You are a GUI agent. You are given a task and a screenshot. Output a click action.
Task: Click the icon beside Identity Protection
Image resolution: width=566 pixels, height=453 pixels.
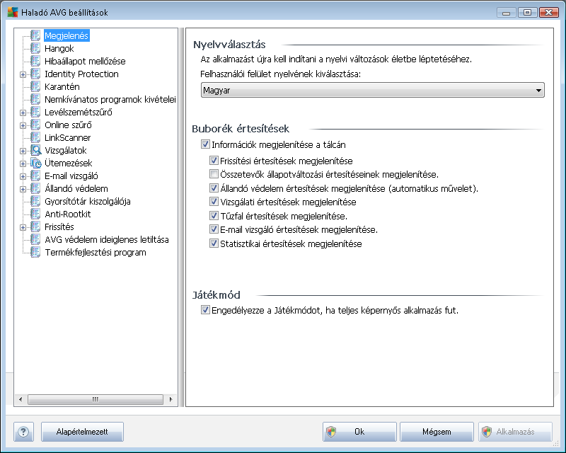pyautogui.click(x=35, y=74)
